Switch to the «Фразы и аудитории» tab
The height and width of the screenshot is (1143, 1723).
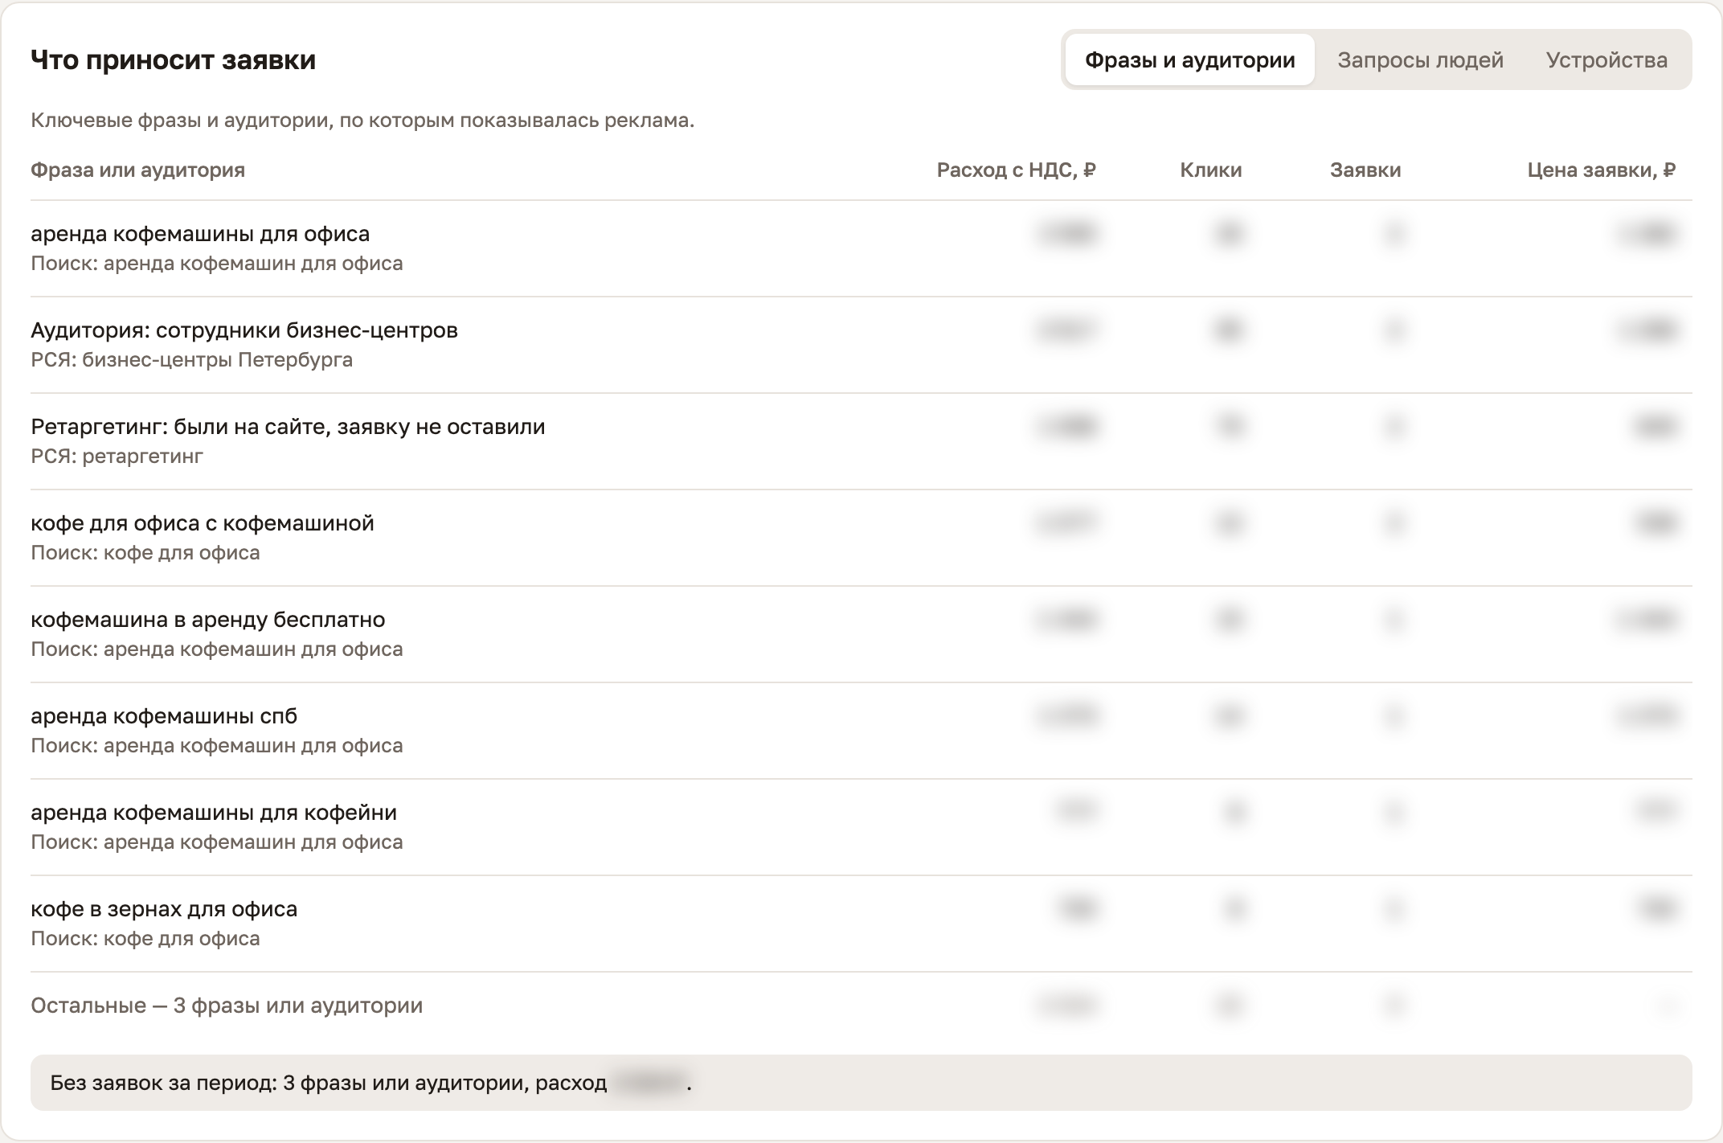click(x=1189, y=60)
